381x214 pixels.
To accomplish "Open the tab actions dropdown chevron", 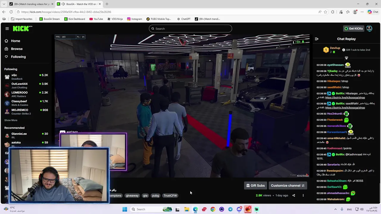I will point(4,4).
